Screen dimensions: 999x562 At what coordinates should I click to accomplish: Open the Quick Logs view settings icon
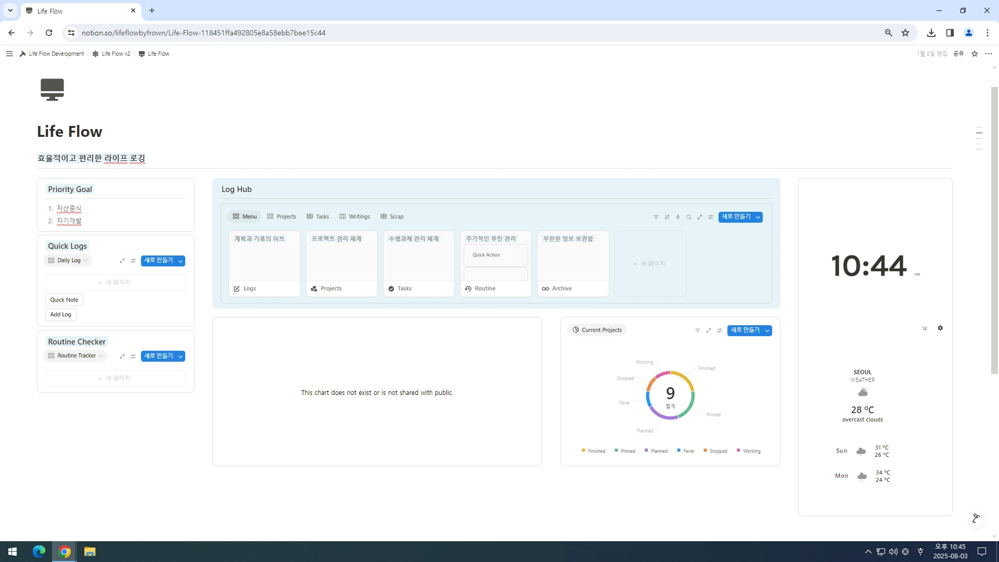click(x=133, y=261)
